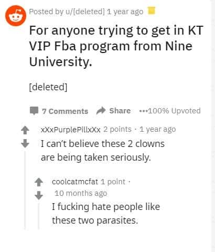Open coolcatmcfat's user profile

pyautogui.click(x=75, y=182)
